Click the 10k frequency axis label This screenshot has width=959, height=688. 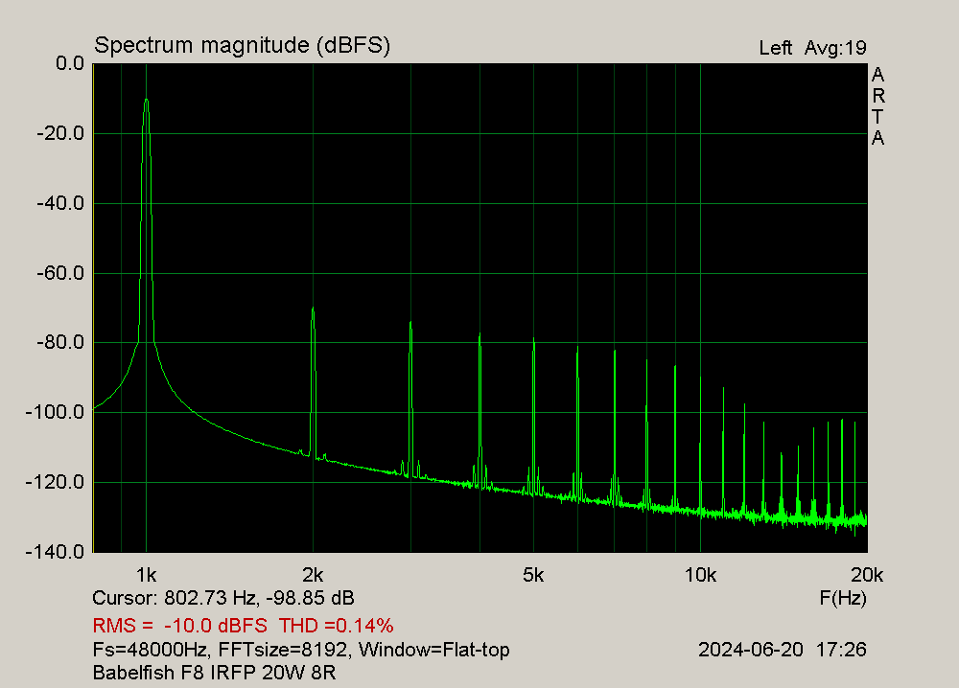[700, 575]
